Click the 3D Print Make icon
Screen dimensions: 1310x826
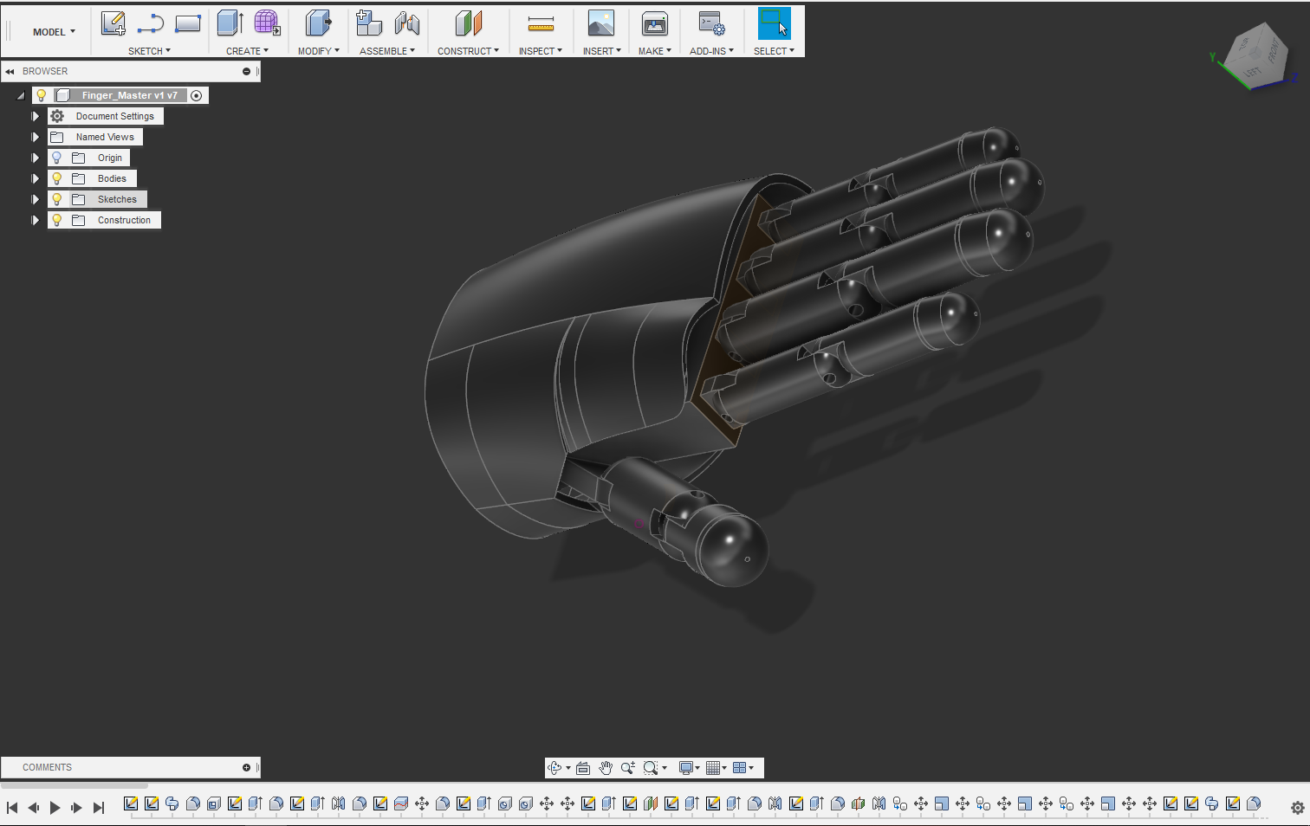tap(654, 24)
